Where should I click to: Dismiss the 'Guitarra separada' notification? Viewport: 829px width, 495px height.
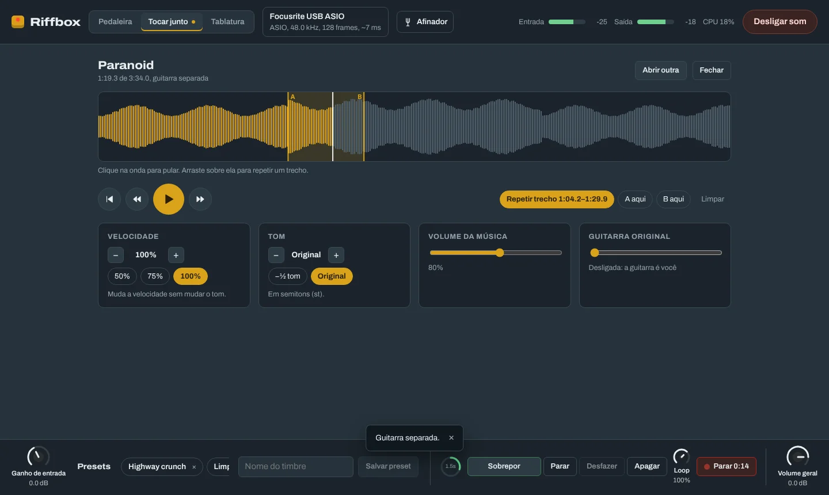point(451,438)
